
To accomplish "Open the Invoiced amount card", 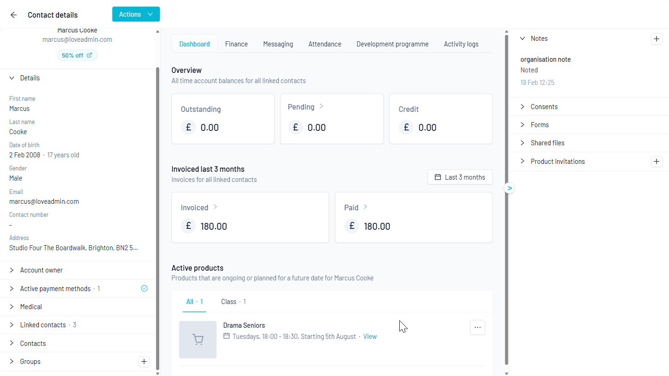I will click(x=250, y=217).
